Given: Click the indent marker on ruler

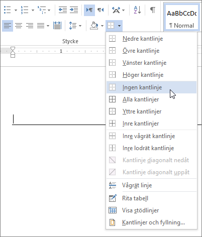Looking at the screenshot, I should coord(13,52).
